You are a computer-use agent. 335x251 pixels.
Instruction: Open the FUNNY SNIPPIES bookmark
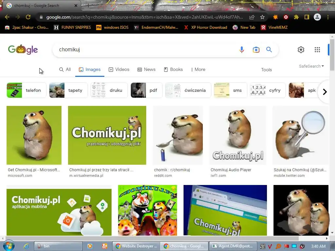coord(72,27)
